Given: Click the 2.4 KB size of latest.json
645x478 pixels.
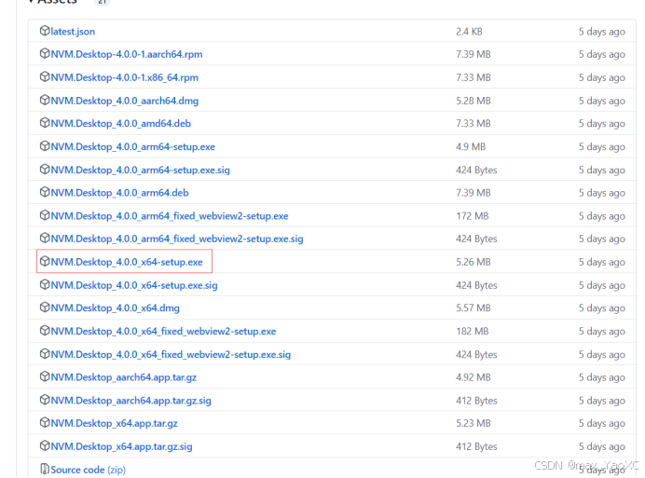Looking at the screenshot, I should [469, 32].
